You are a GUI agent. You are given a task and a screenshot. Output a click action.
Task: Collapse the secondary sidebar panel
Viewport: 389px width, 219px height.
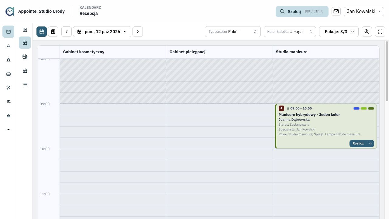coord(25,30)
